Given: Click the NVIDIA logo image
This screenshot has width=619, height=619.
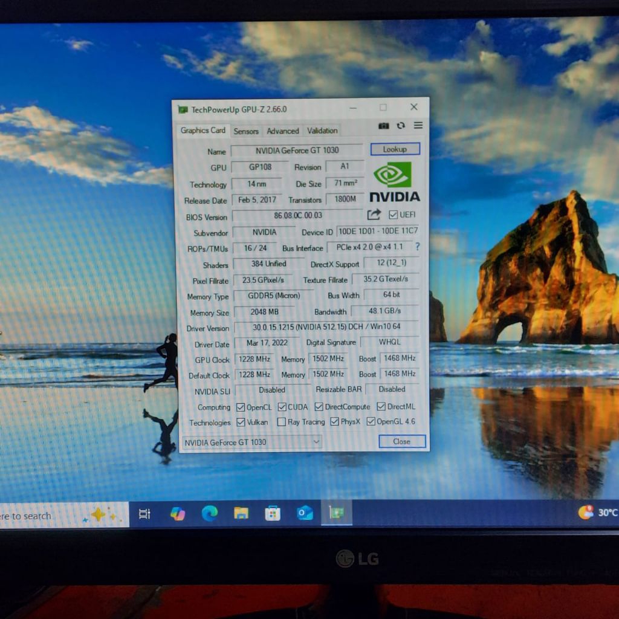Looking at the screenshot, I should (x=394, y=181).
